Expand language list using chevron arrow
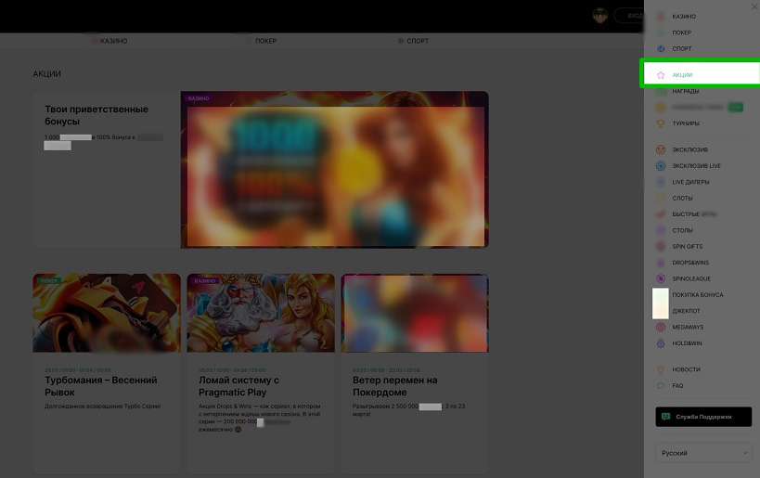The image size is (760, 478). coord(746,453)
